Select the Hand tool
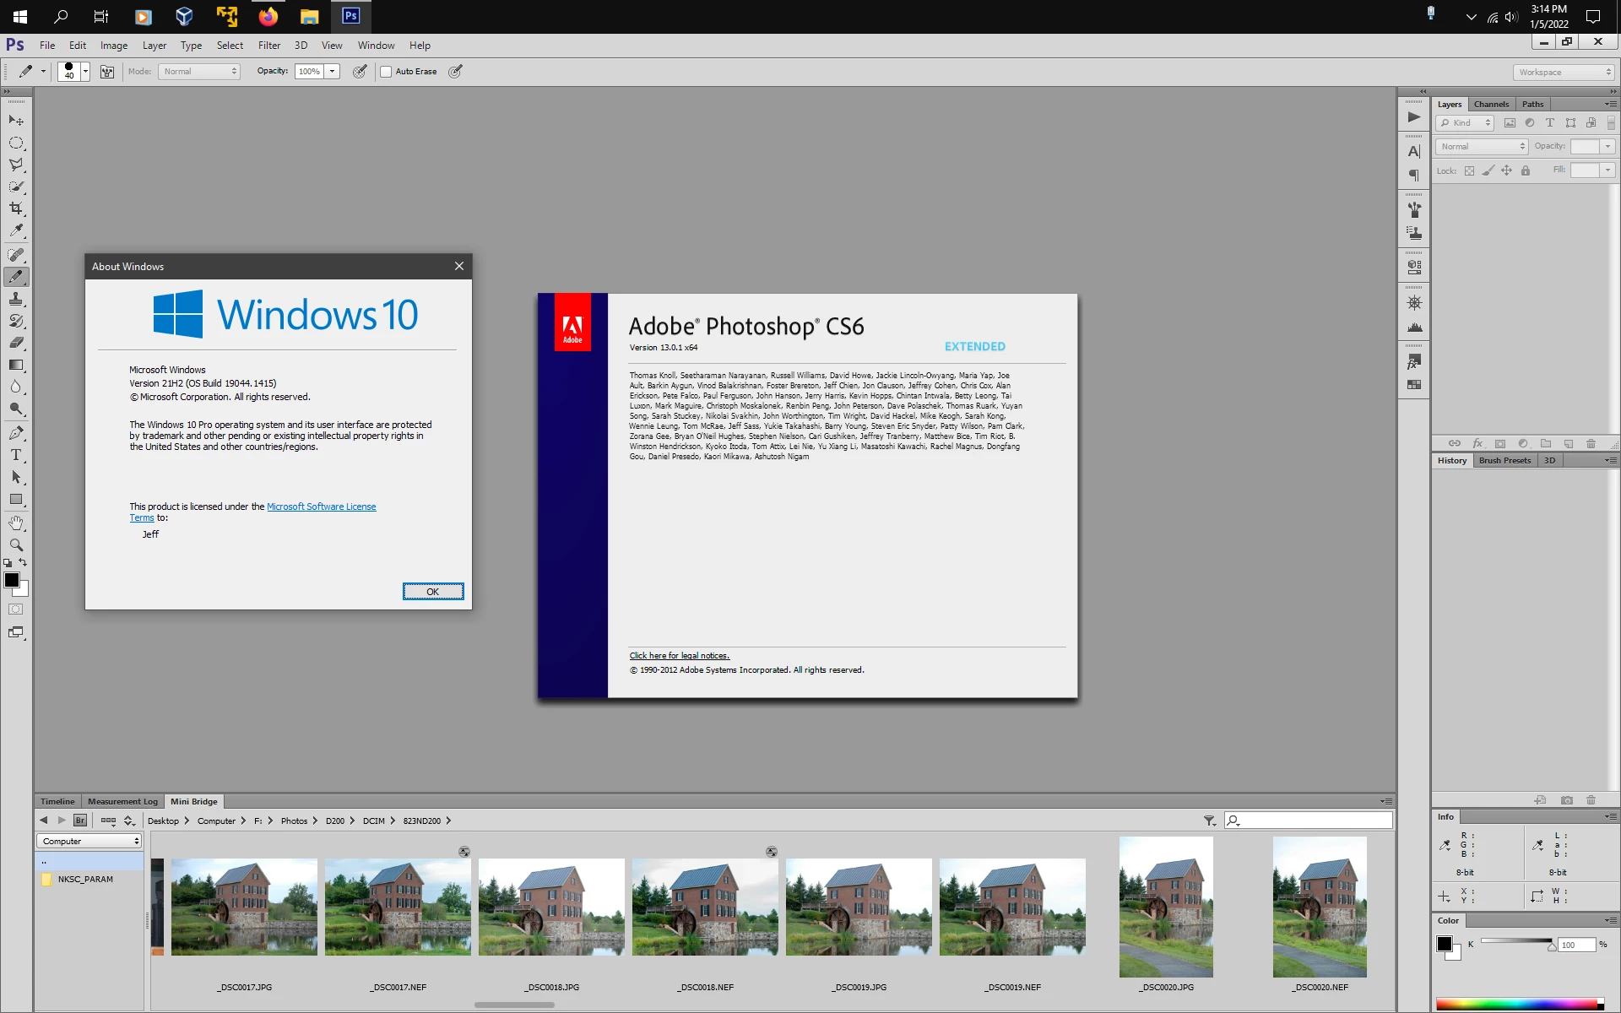 (x=16, y=523)
